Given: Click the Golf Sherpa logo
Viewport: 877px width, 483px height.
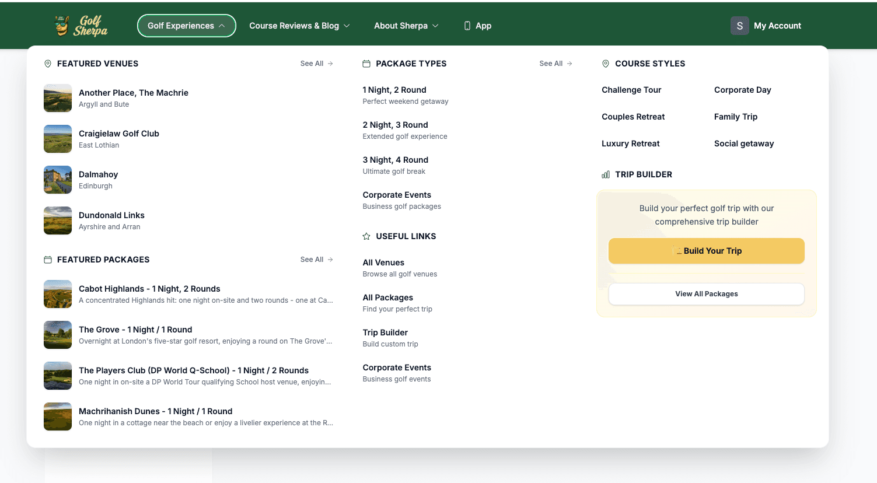Looking at the screenshot, I should [81, 26].
